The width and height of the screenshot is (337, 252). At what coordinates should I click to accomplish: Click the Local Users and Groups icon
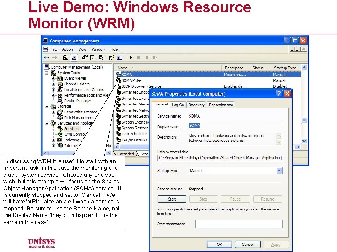60,90
